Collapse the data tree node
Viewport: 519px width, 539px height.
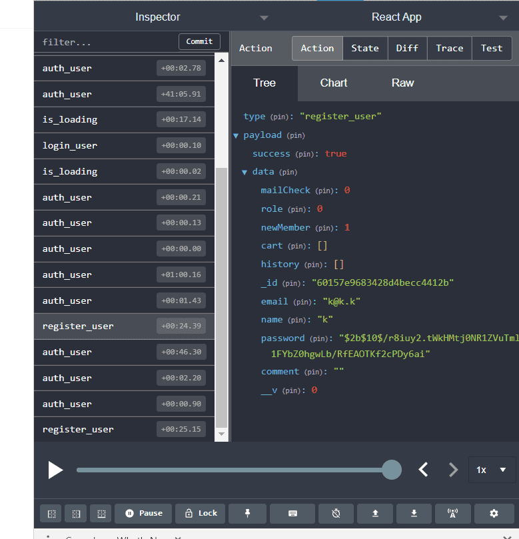click(245, 173)
